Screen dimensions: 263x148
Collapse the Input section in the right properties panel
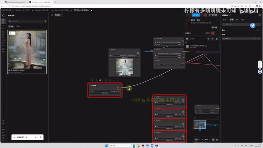261,30
